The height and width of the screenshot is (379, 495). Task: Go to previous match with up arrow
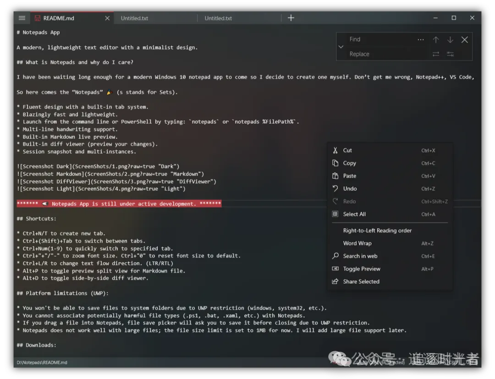(x=436, y=40)
